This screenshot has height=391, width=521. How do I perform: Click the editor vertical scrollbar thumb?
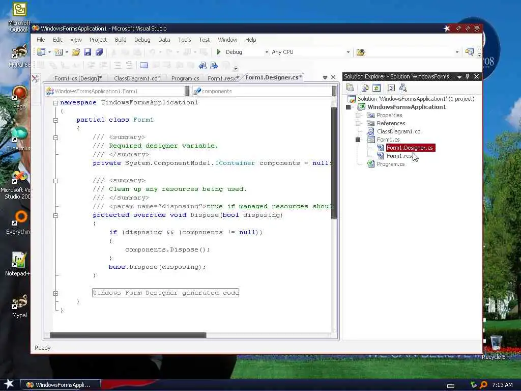click(334, 163)
